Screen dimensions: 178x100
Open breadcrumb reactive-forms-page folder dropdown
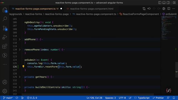(x=57, y=14)
